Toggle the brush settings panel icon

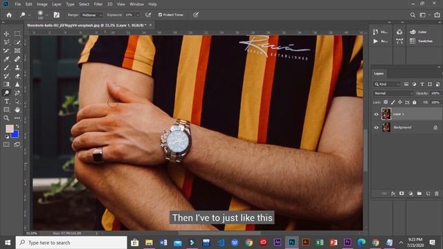pos(57,15)
